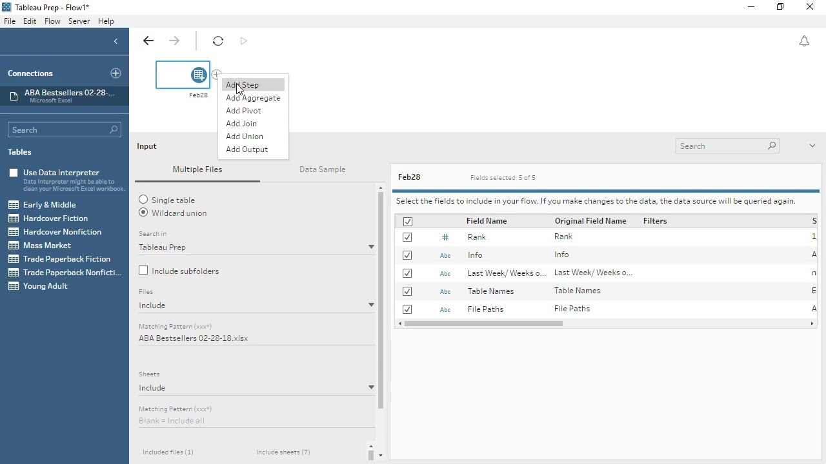Select the ABA Bestsellers Excel connection
Viewport: 826px width, 464px height.
pos(65,96)
